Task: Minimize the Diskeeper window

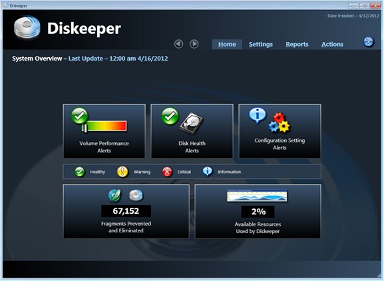Action: point(353,5)
